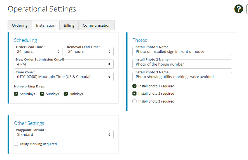Toggle Install photo 2 required checkbox
The width and height of the screenshot is (248, 160).
(134, 94)
